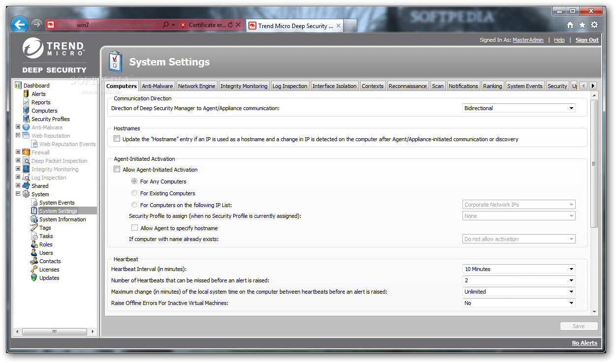Open Updates via the globe icon

pyautogui.click(x=34, y=278)
